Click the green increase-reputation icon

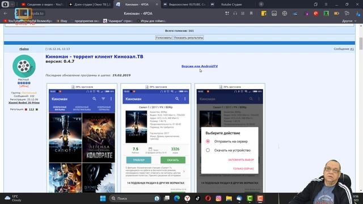(36, 109)
